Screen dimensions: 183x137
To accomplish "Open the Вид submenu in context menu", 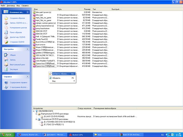I will point(54,81).
